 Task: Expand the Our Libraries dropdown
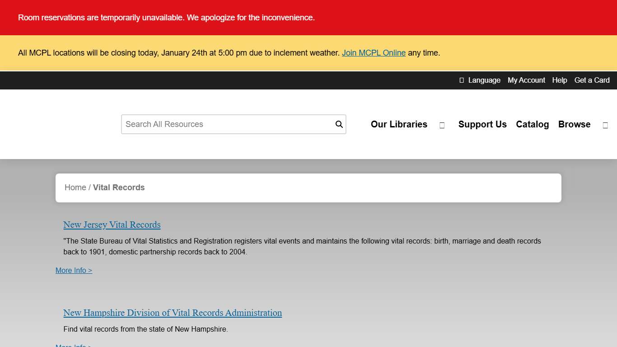coord(399,124)
